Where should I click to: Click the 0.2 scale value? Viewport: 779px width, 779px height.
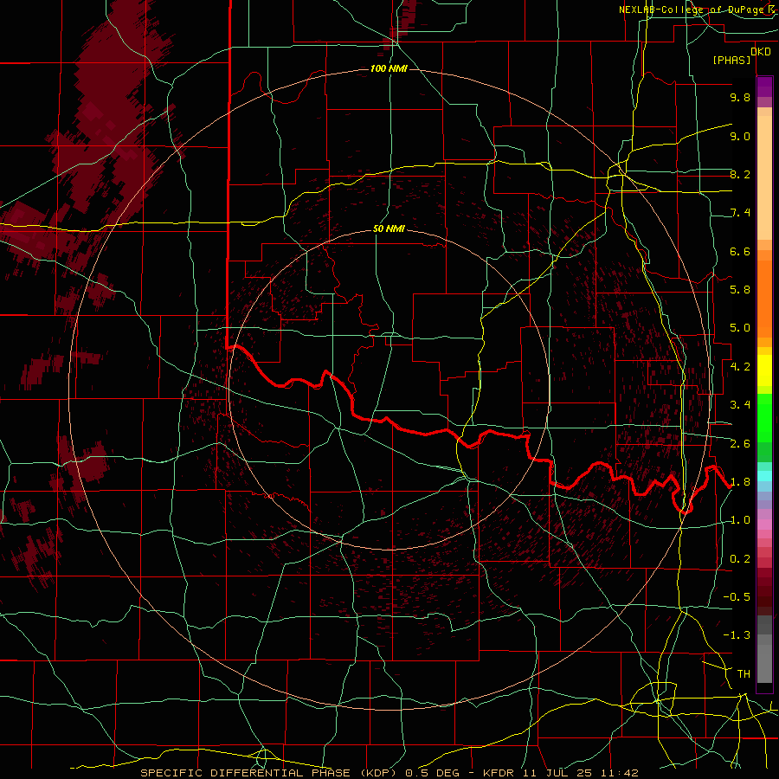(740, 559)
